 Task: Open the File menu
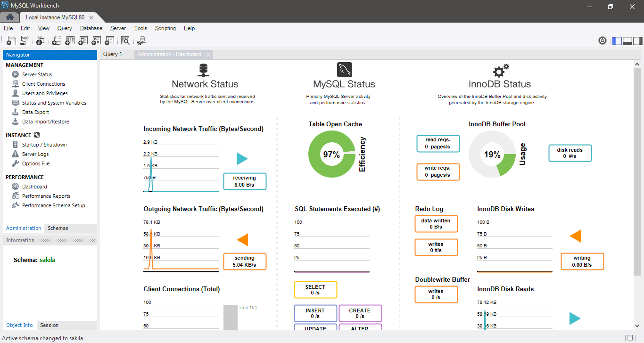coord(8,28)
